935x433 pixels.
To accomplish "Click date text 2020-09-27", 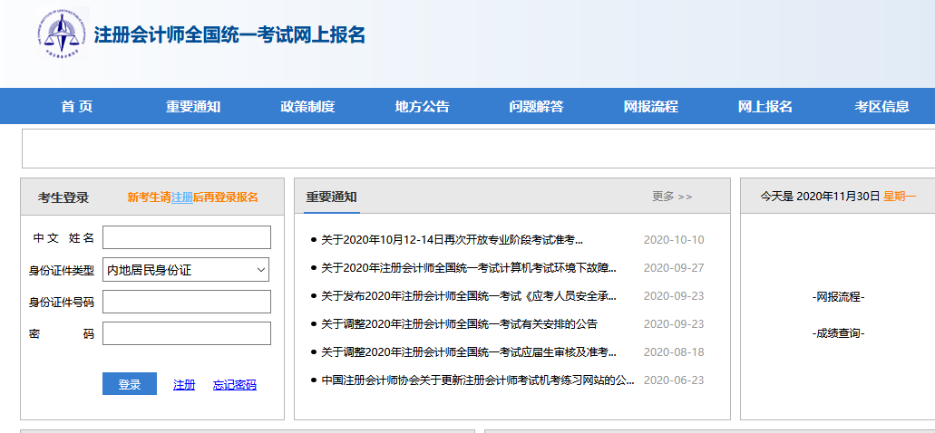I will tap(674, 268).
